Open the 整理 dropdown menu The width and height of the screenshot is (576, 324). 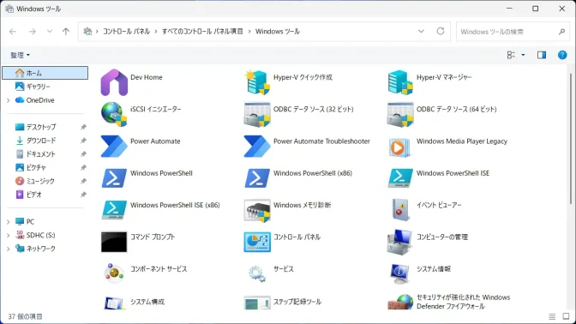20,55
